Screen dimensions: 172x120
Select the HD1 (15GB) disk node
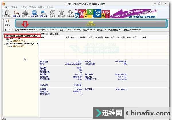(x=15, y=39)
